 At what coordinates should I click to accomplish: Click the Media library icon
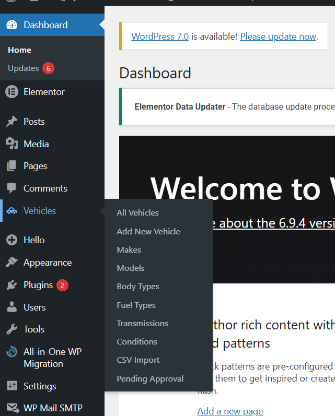tap(11, 144)
